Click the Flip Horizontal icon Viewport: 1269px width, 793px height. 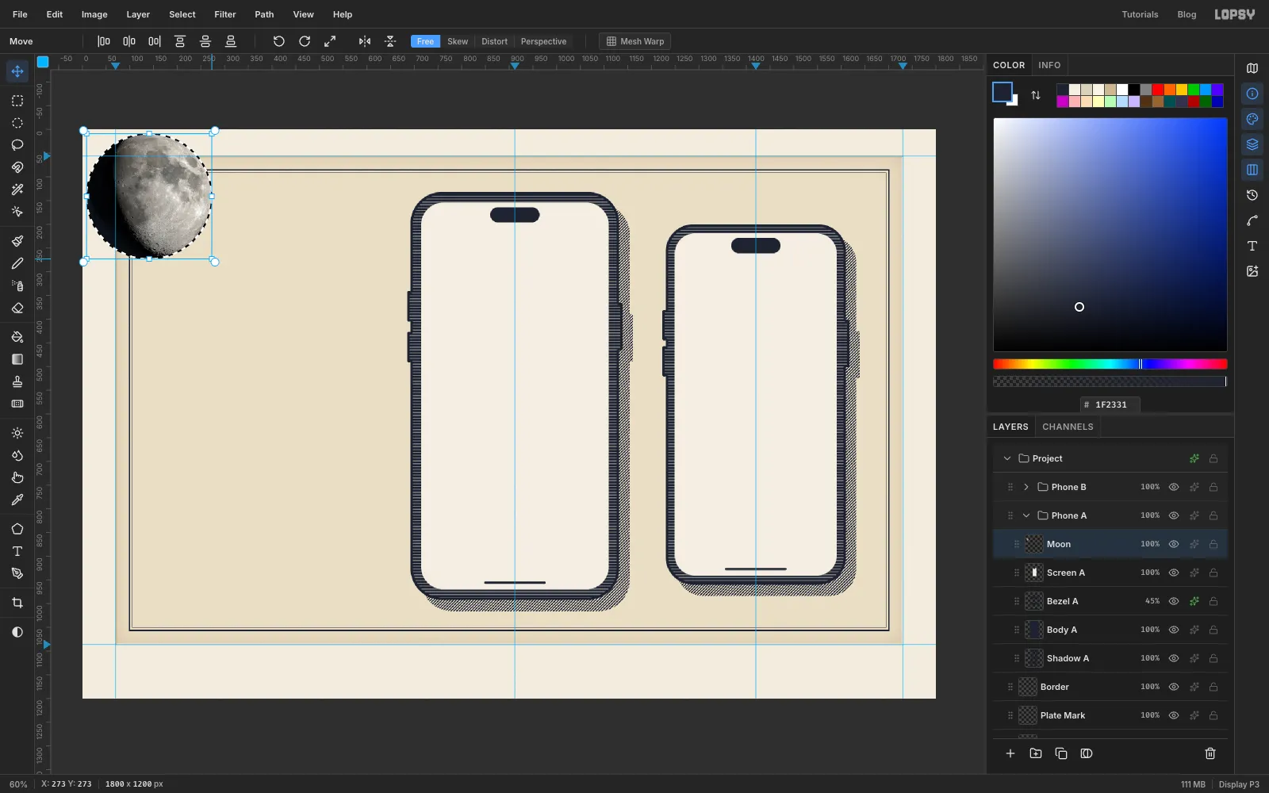click(x=365, y=41)
